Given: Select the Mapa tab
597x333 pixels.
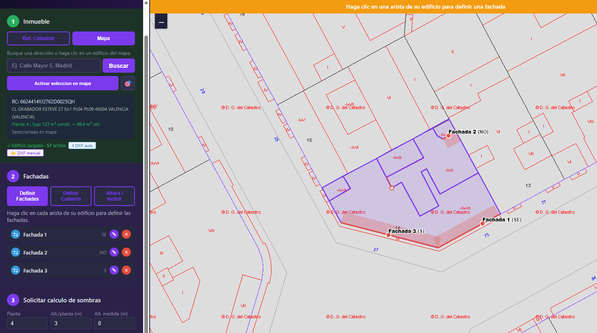Looking at the screenshot, I should tap(103, 38).
